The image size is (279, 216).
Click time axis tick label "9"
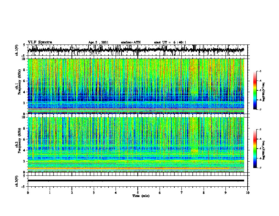click(225, 193)
